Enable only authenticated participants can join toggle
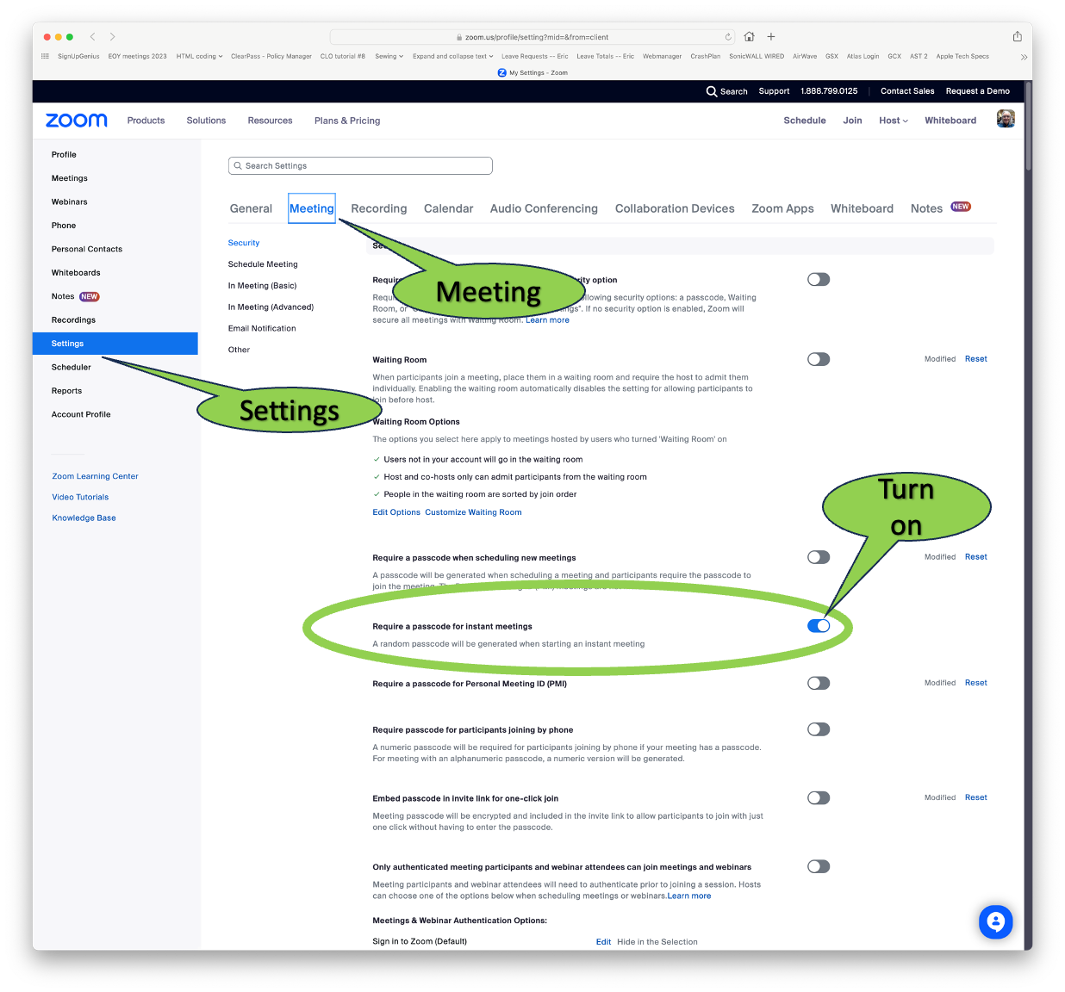Screen dimensions: 1065x992 point(819,867)
